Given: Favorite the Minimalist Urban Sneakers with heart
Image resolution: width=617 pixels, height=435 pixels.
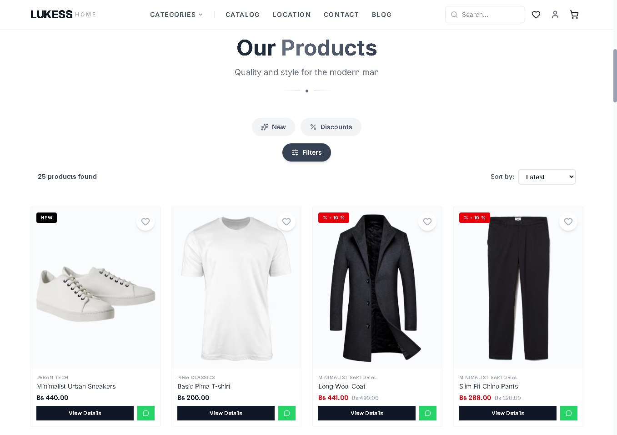Looking at the screenshot, I should (145, 222).
